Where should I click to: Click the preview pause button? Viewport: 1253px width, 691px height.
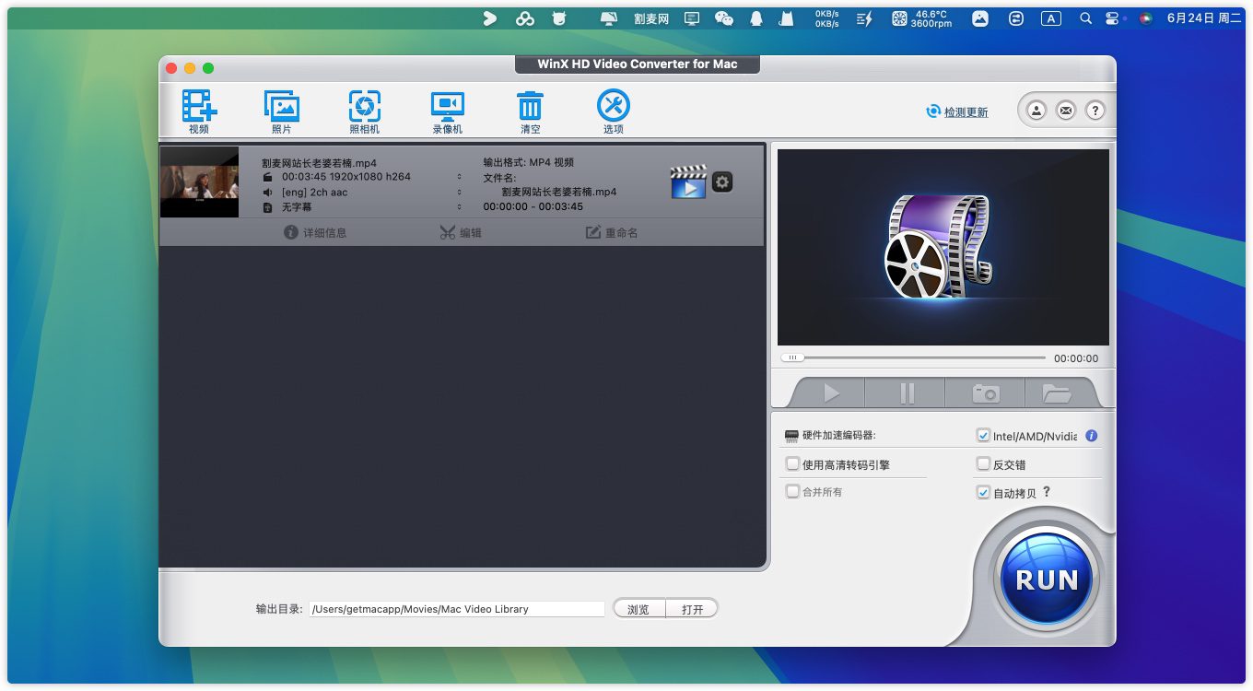click(x=907, y=393)
